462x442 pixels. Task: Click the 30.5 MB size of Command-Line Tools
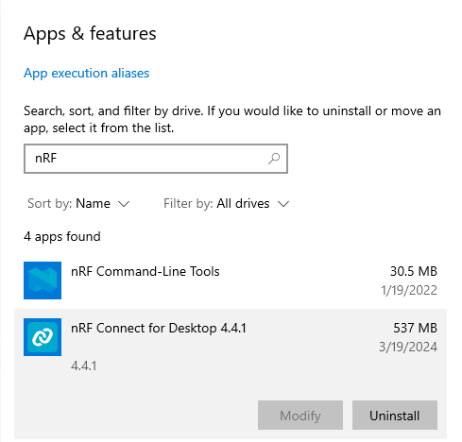[414, 271]
